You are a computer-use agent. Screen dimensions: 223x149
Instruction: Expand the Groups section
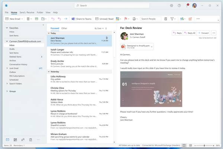[x=7, y=91]
